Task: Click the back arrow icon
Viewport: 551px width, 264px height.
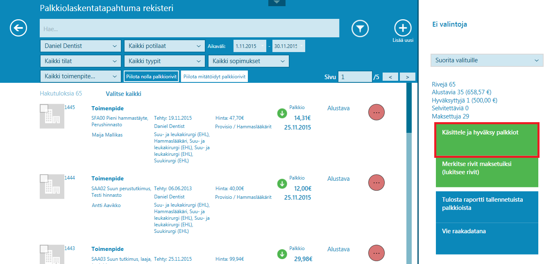Action: pos(18,28)
